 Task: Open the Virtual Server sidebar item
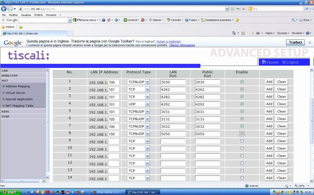point(15,93)
